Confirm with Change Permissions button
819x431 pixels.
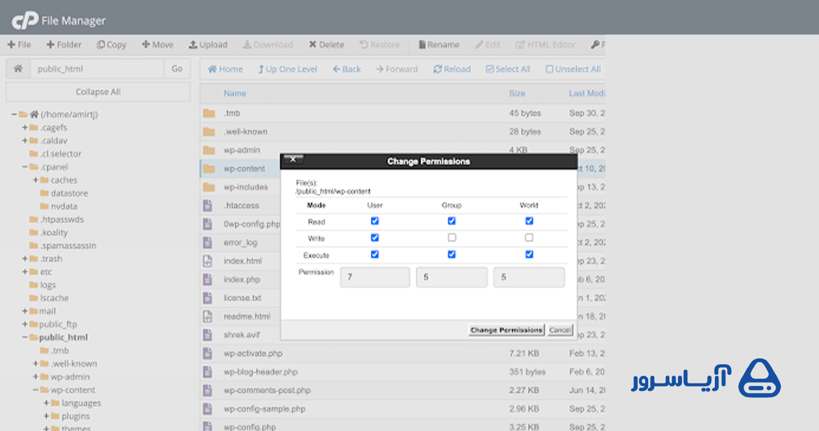click(x=507, y=330)
